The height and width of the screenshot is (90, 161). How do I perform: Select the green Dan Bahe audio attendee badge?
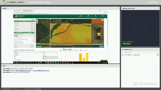point(127,44)
